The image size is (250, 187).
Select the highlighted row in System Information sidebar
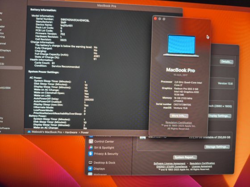(11, 68)
